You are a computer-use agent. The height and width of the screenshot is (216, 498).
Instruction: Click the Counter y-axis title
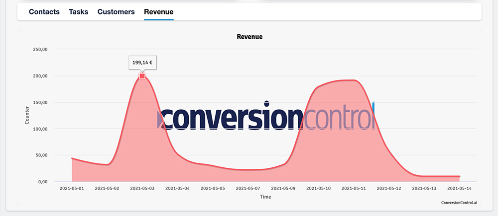(x=27, y=115)
